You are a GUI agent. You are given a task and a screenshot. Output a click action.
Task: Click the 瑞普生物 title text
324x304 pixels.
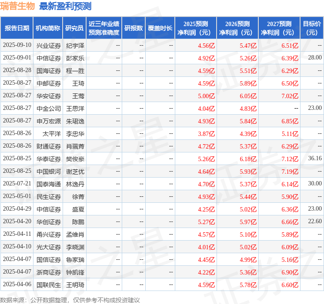[17, 6]
